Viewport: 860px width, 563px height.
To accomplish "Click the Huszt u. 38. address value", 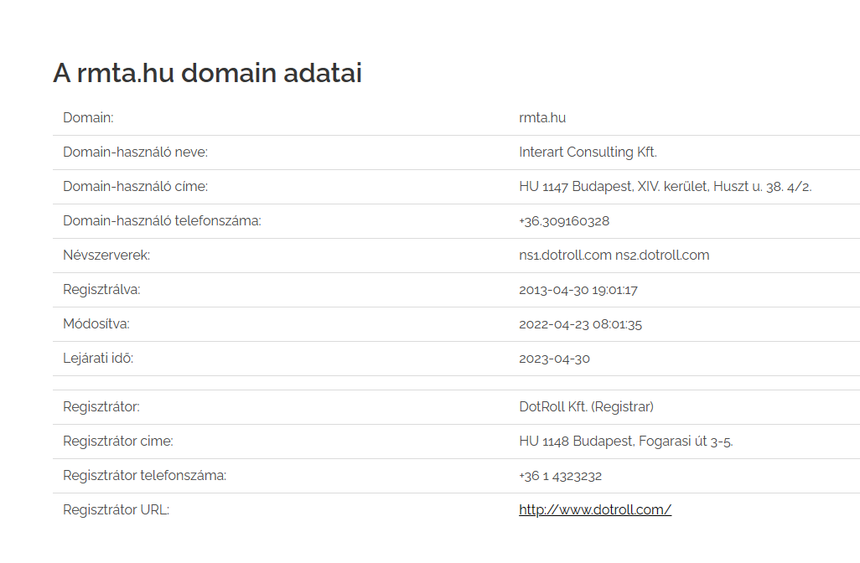I will pyautogui.click(x=666, y=186).
